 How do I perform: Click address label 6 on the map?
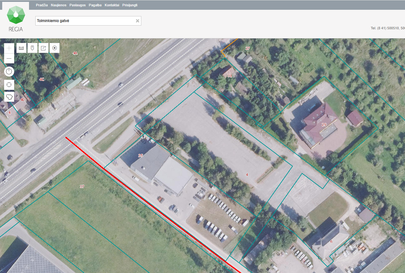(x=331, y=241)
